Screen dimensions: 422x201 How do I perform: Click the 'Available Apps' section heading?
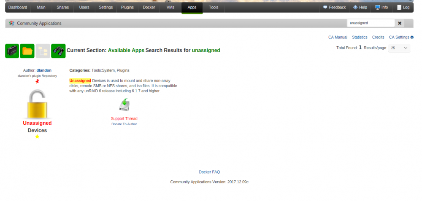pyautogui.click(x=126, y=50)
